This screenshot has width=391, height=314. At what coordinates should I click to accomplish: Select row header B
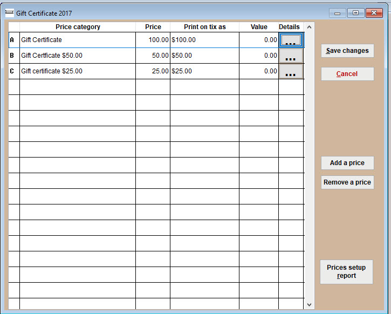coord(14,56)
